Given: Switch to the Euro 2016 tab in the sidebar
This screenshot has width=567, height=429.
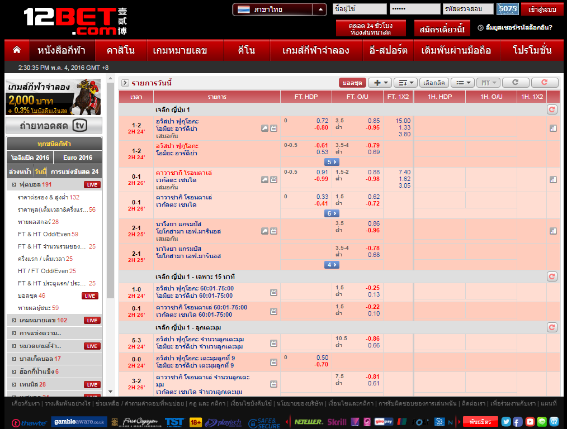Looking at the screenshot, I should [x=77, y=158].
